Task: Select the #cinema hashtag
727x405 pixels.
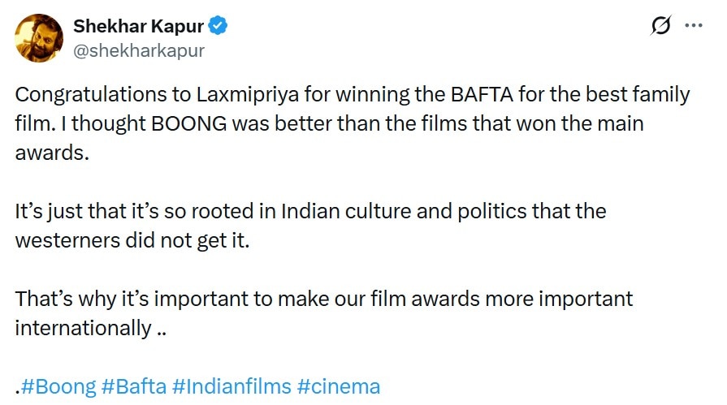Action: coord(339,386)
